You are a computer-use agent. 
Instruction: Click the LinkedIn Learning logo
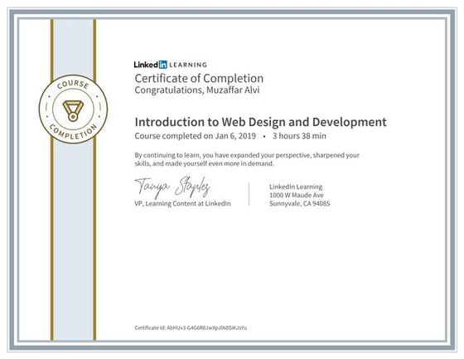tap(171, 65)
